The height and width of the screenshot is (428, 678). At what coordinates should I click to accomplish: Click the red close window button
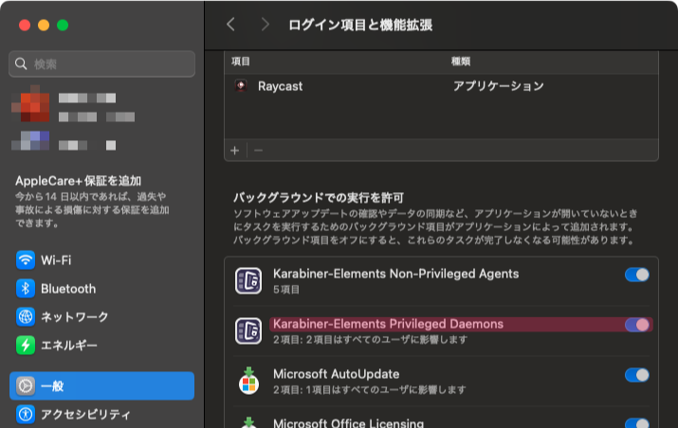pos(25,25)
